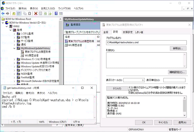194x132 pixels.
Task: Click the 表示スケール(S) field
Action: (134, 80)
